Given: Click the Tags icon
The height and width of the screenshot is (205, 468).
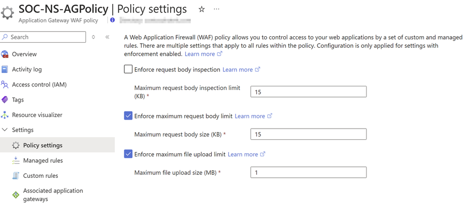Looking at the screenshot, I should (x=5, y=99).
